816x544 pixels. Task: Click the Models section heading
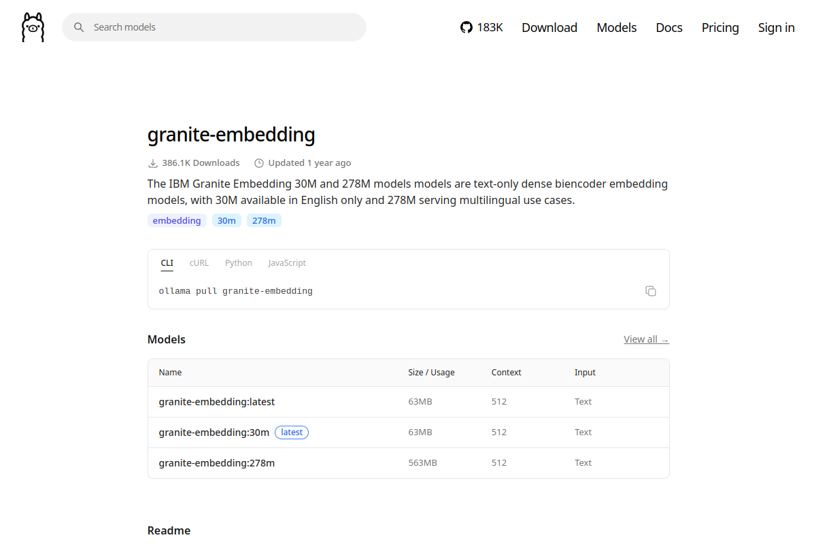point(167,339)
